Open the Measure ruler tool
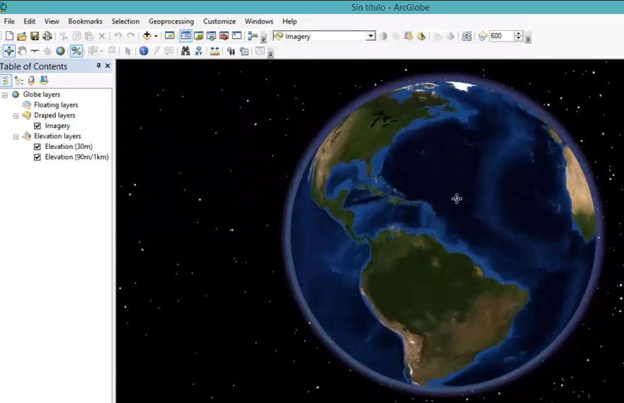Screen dimensions: 624x403 coord(215,51)
